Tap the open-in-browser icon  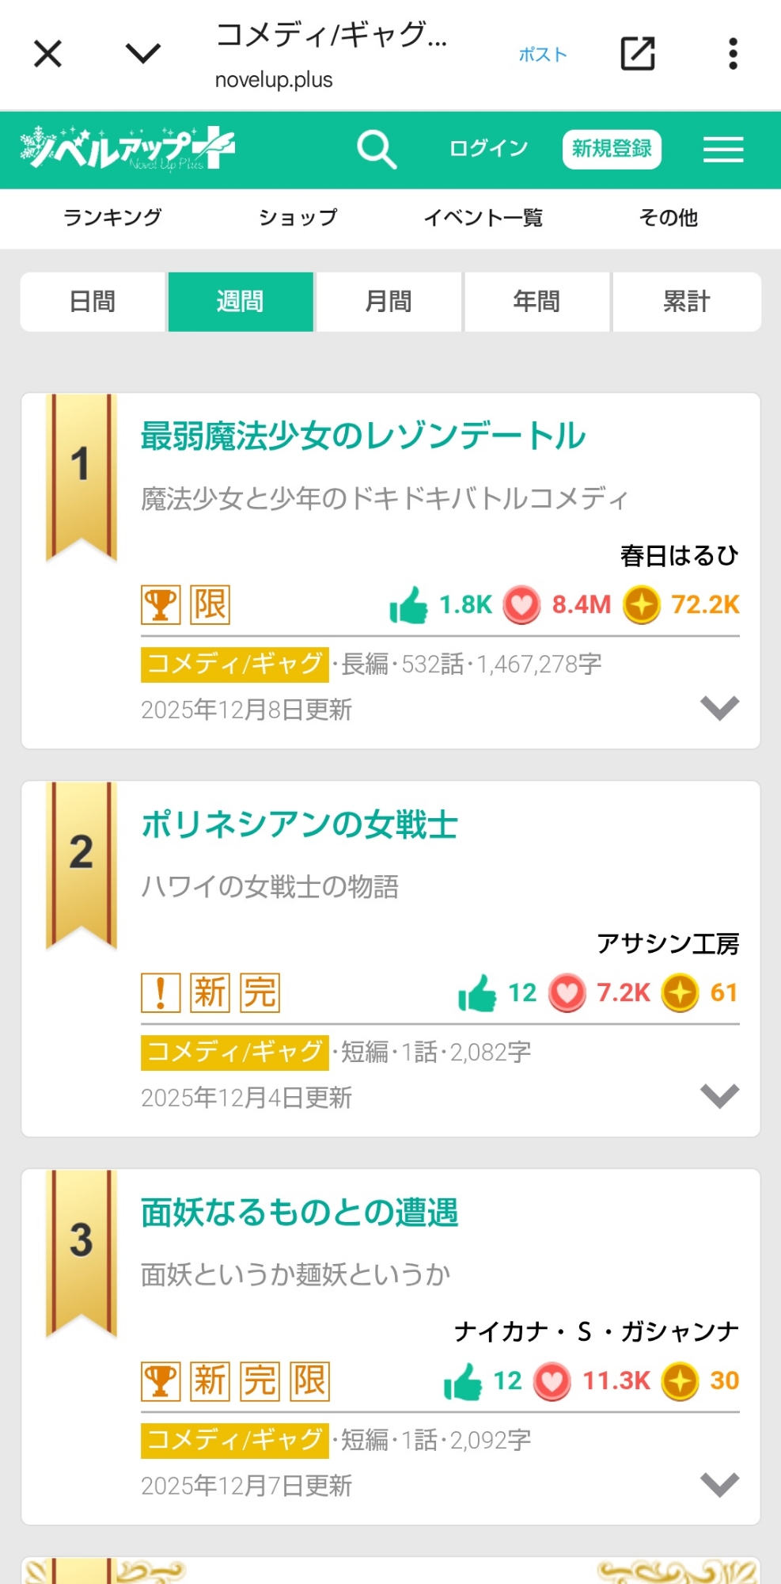coord(637,54)
